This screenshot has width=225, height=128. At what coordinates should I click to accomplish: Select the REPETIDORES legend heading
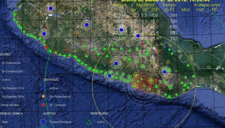click(x=99, y=113)
